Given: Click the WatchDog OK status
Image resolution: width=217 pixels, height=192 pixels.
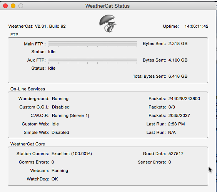Looking at the screenshot, I should pos(55,179).
